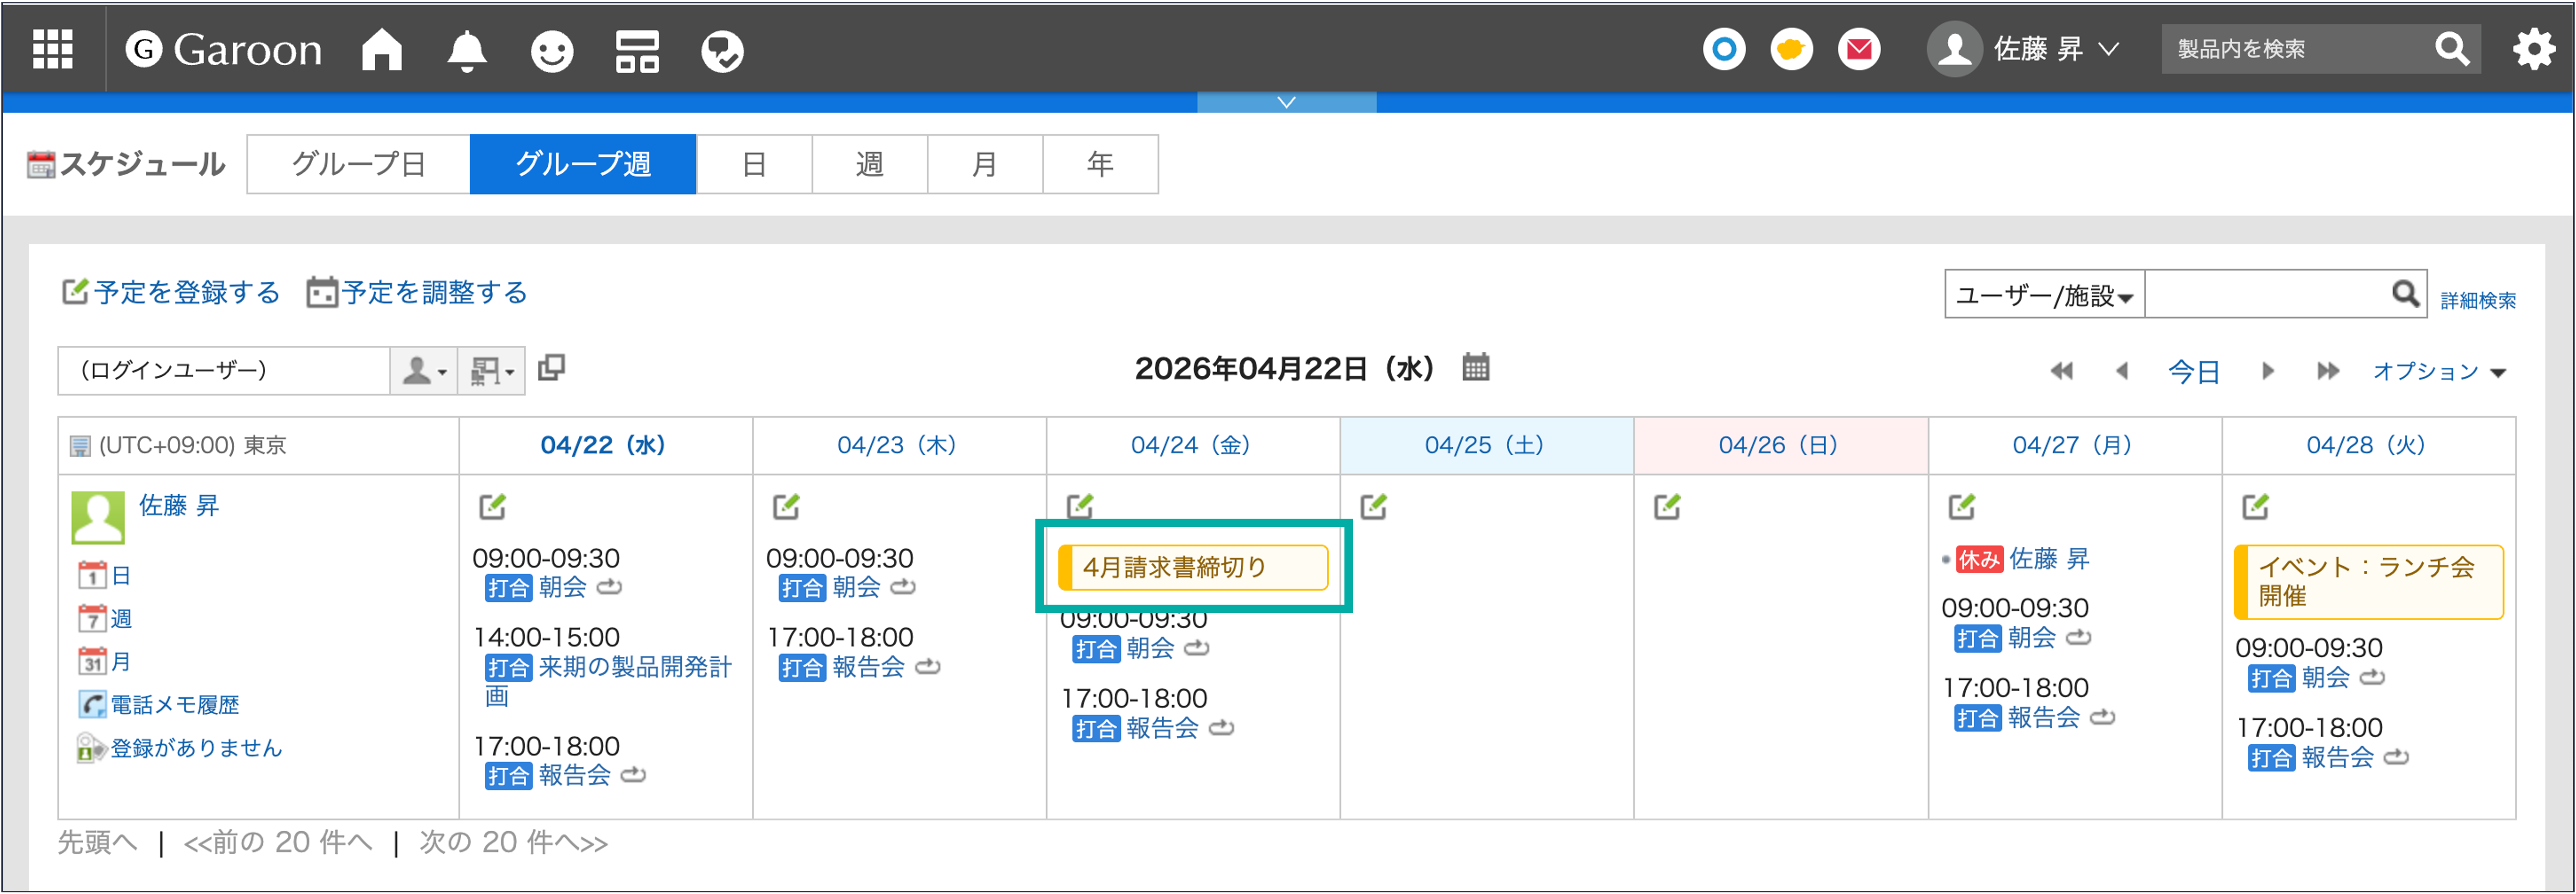
Task: Open the application grid menu
Action: 53,49
